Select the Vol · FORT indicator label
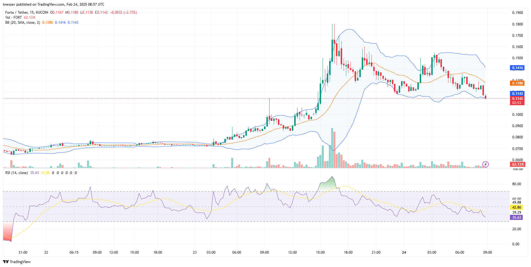The height and width of the screenshot is (267, 531). point(14,17)
